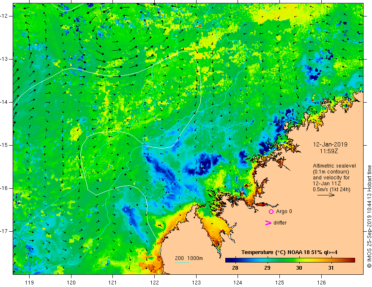Click the '(0.1m contours)' text
Viewport: 372px width, 287px height.
point(331,172)
